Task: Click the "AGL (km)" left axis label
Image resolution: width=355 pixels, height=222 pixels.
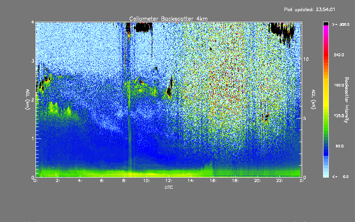Action: tap(28, 99)
